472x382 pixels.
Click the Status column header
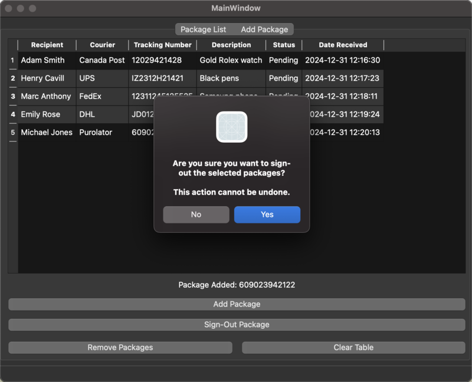pos(284,45)
